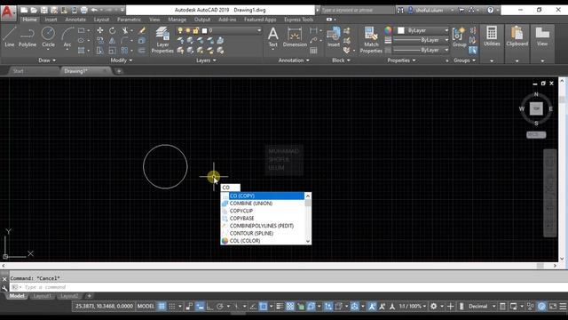Click the Group objects tool
The width and height of the screenshot is (568, 320).
click(x=459, y=37)
